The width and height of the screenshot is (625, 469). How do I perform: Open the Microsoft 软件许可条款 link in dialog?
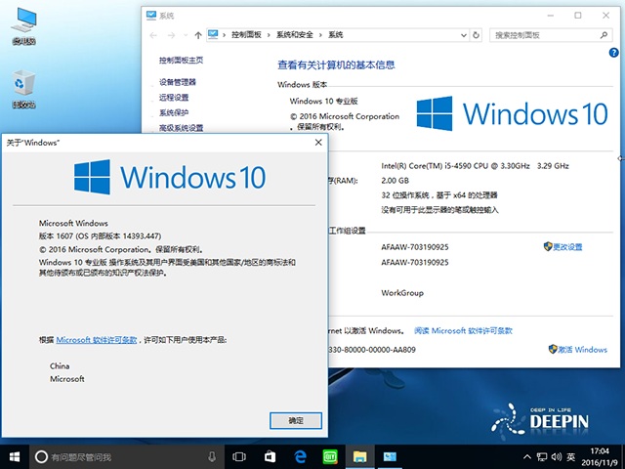(x=97, y=339)
